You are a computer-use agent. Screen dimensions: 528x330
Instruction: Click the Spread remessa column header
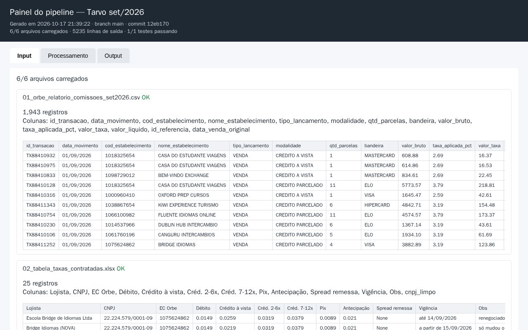[x=394, y=309]
